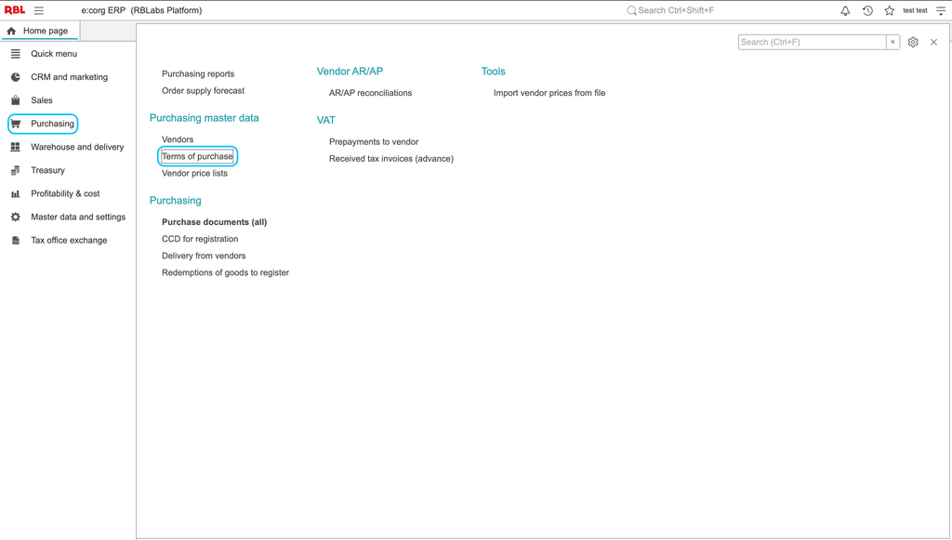Click the magnifier icon in global search
Viewport: 952px width, 540px height.
pyautogui.click(x=631, y=10)
